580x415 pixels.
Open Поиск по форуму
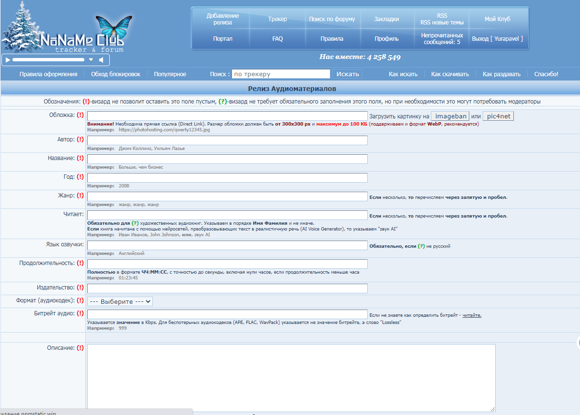(332, 19)
